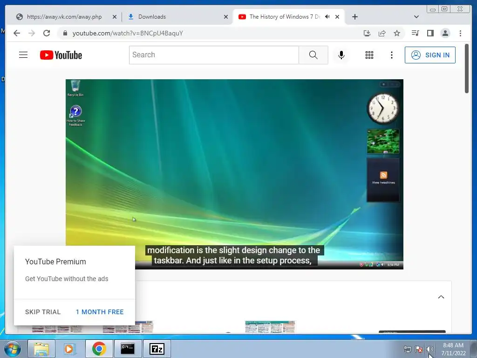
Task: Mute tab via speaker icon
Action: point(327,17)
